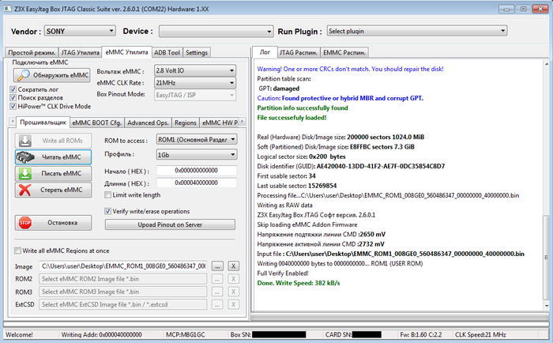This screenshot has width=553, height=343.
Task: Click the Стереть eMMC erase button
Action: [x=51, y=190]
